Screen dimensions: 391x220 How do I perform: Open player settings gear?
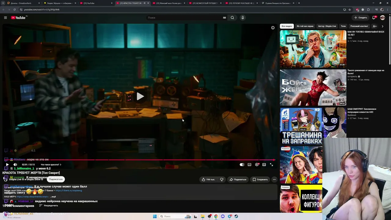pyautogui.click(x=257, y=165)
